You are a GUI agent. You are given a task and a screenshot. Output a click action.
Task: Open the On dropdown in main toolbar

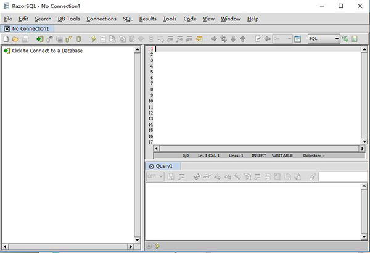point(282,39)
